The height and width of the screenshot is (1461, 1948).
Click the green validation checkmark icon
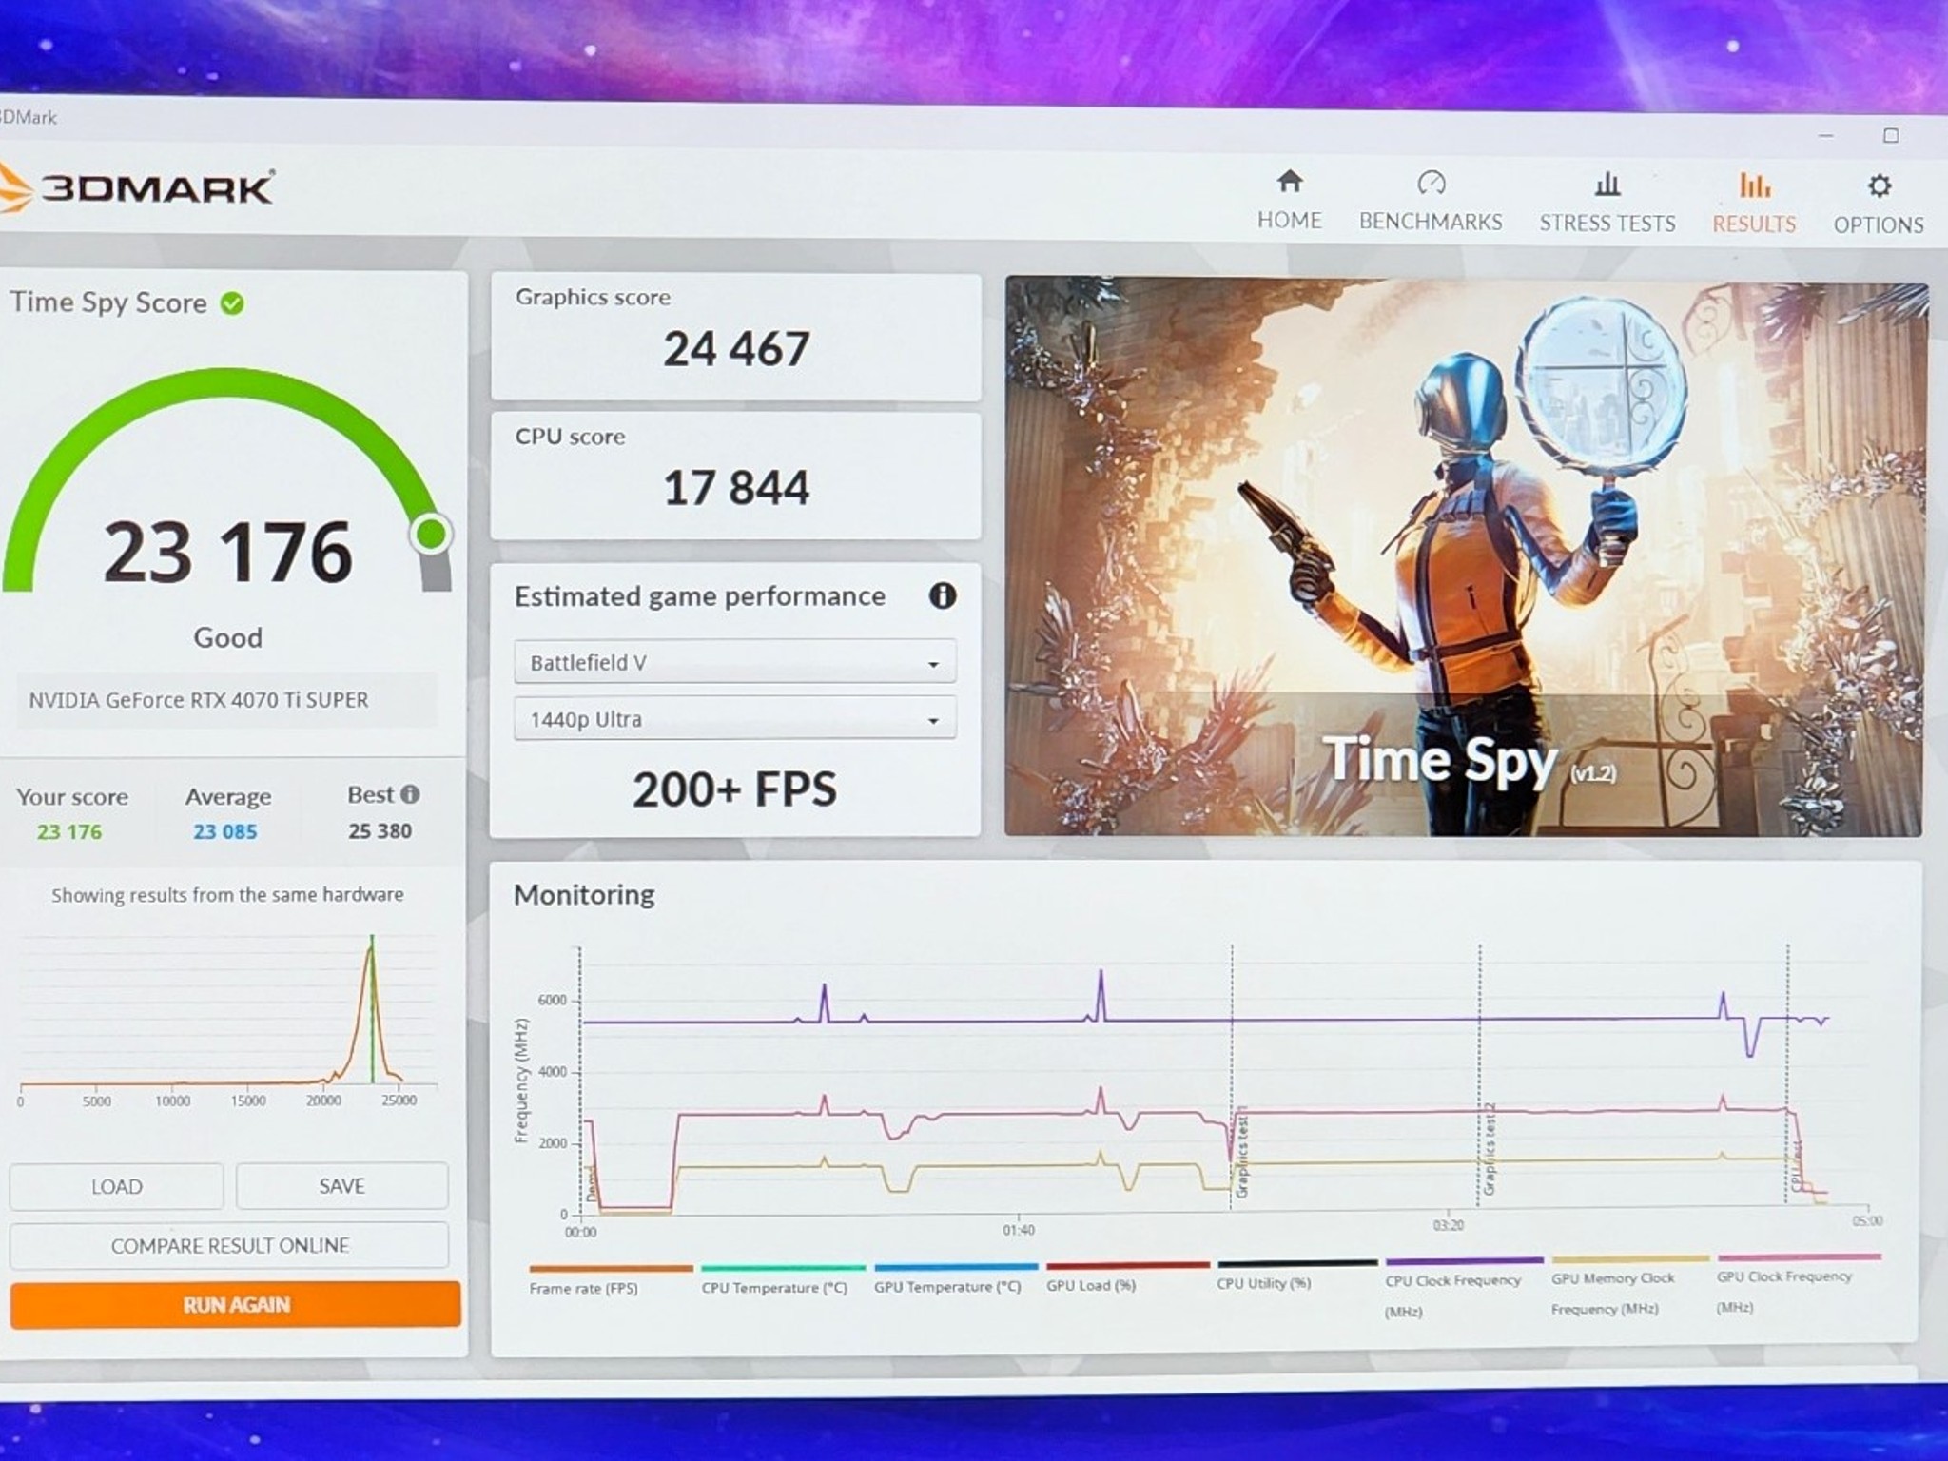pos(232,303)
